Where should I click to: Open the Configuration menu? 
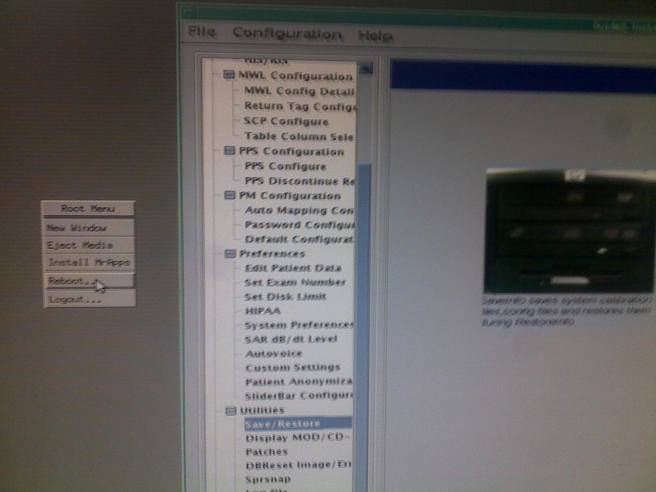(x=287, y=34)
